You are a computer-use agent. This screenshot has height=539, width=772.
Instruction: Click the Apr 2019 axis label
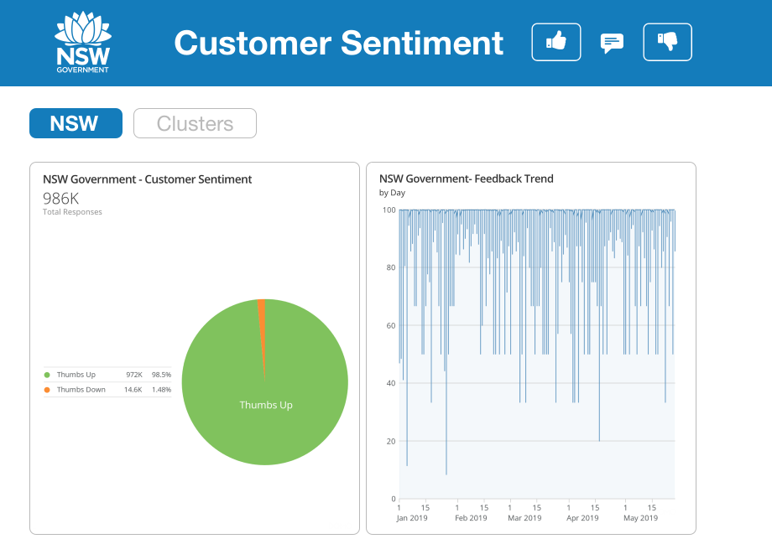[582, 518]
